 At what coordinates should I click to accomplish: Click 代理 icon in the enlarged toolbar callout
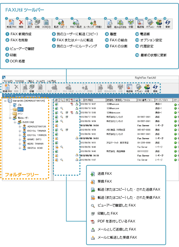coord(159,22)
